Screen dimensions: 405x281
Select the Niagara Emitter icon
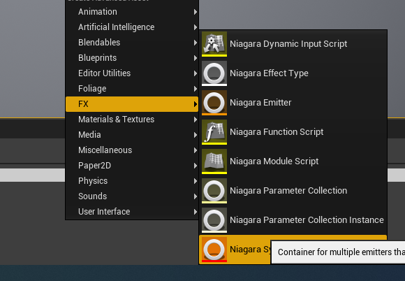(214, 102)
